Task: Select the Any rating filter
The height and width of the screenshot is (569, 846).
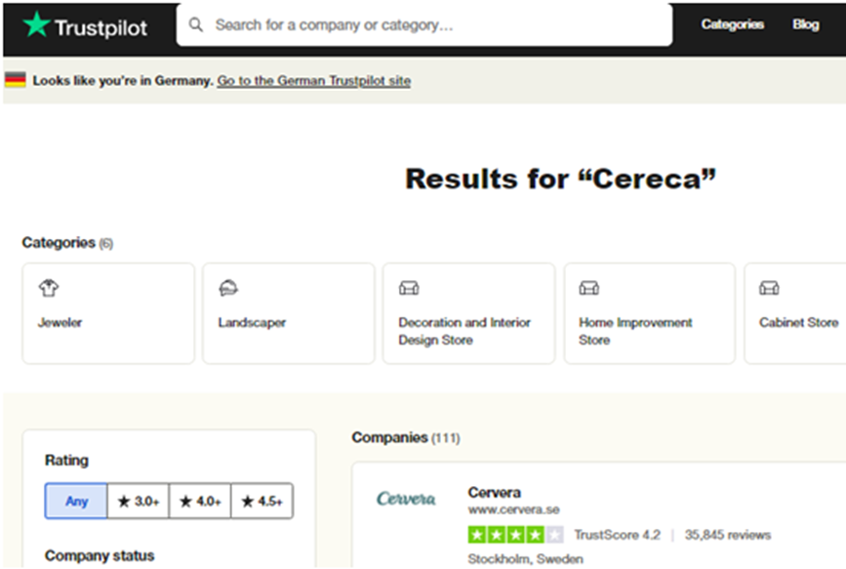Action: coord(76,502)
